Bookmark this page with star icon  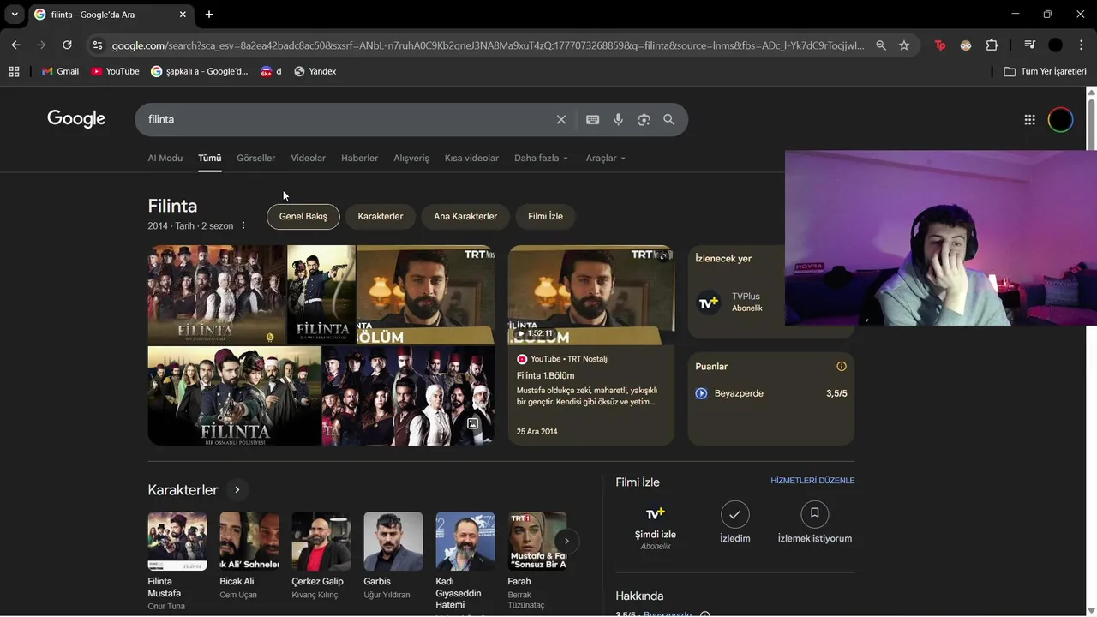tap(904, 45)
